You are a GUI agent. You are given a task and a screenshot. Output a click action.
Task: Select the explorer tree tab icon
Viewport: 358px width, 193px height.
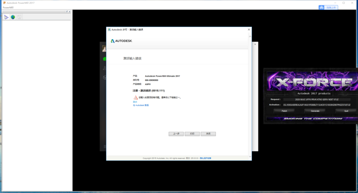(6, 17)
